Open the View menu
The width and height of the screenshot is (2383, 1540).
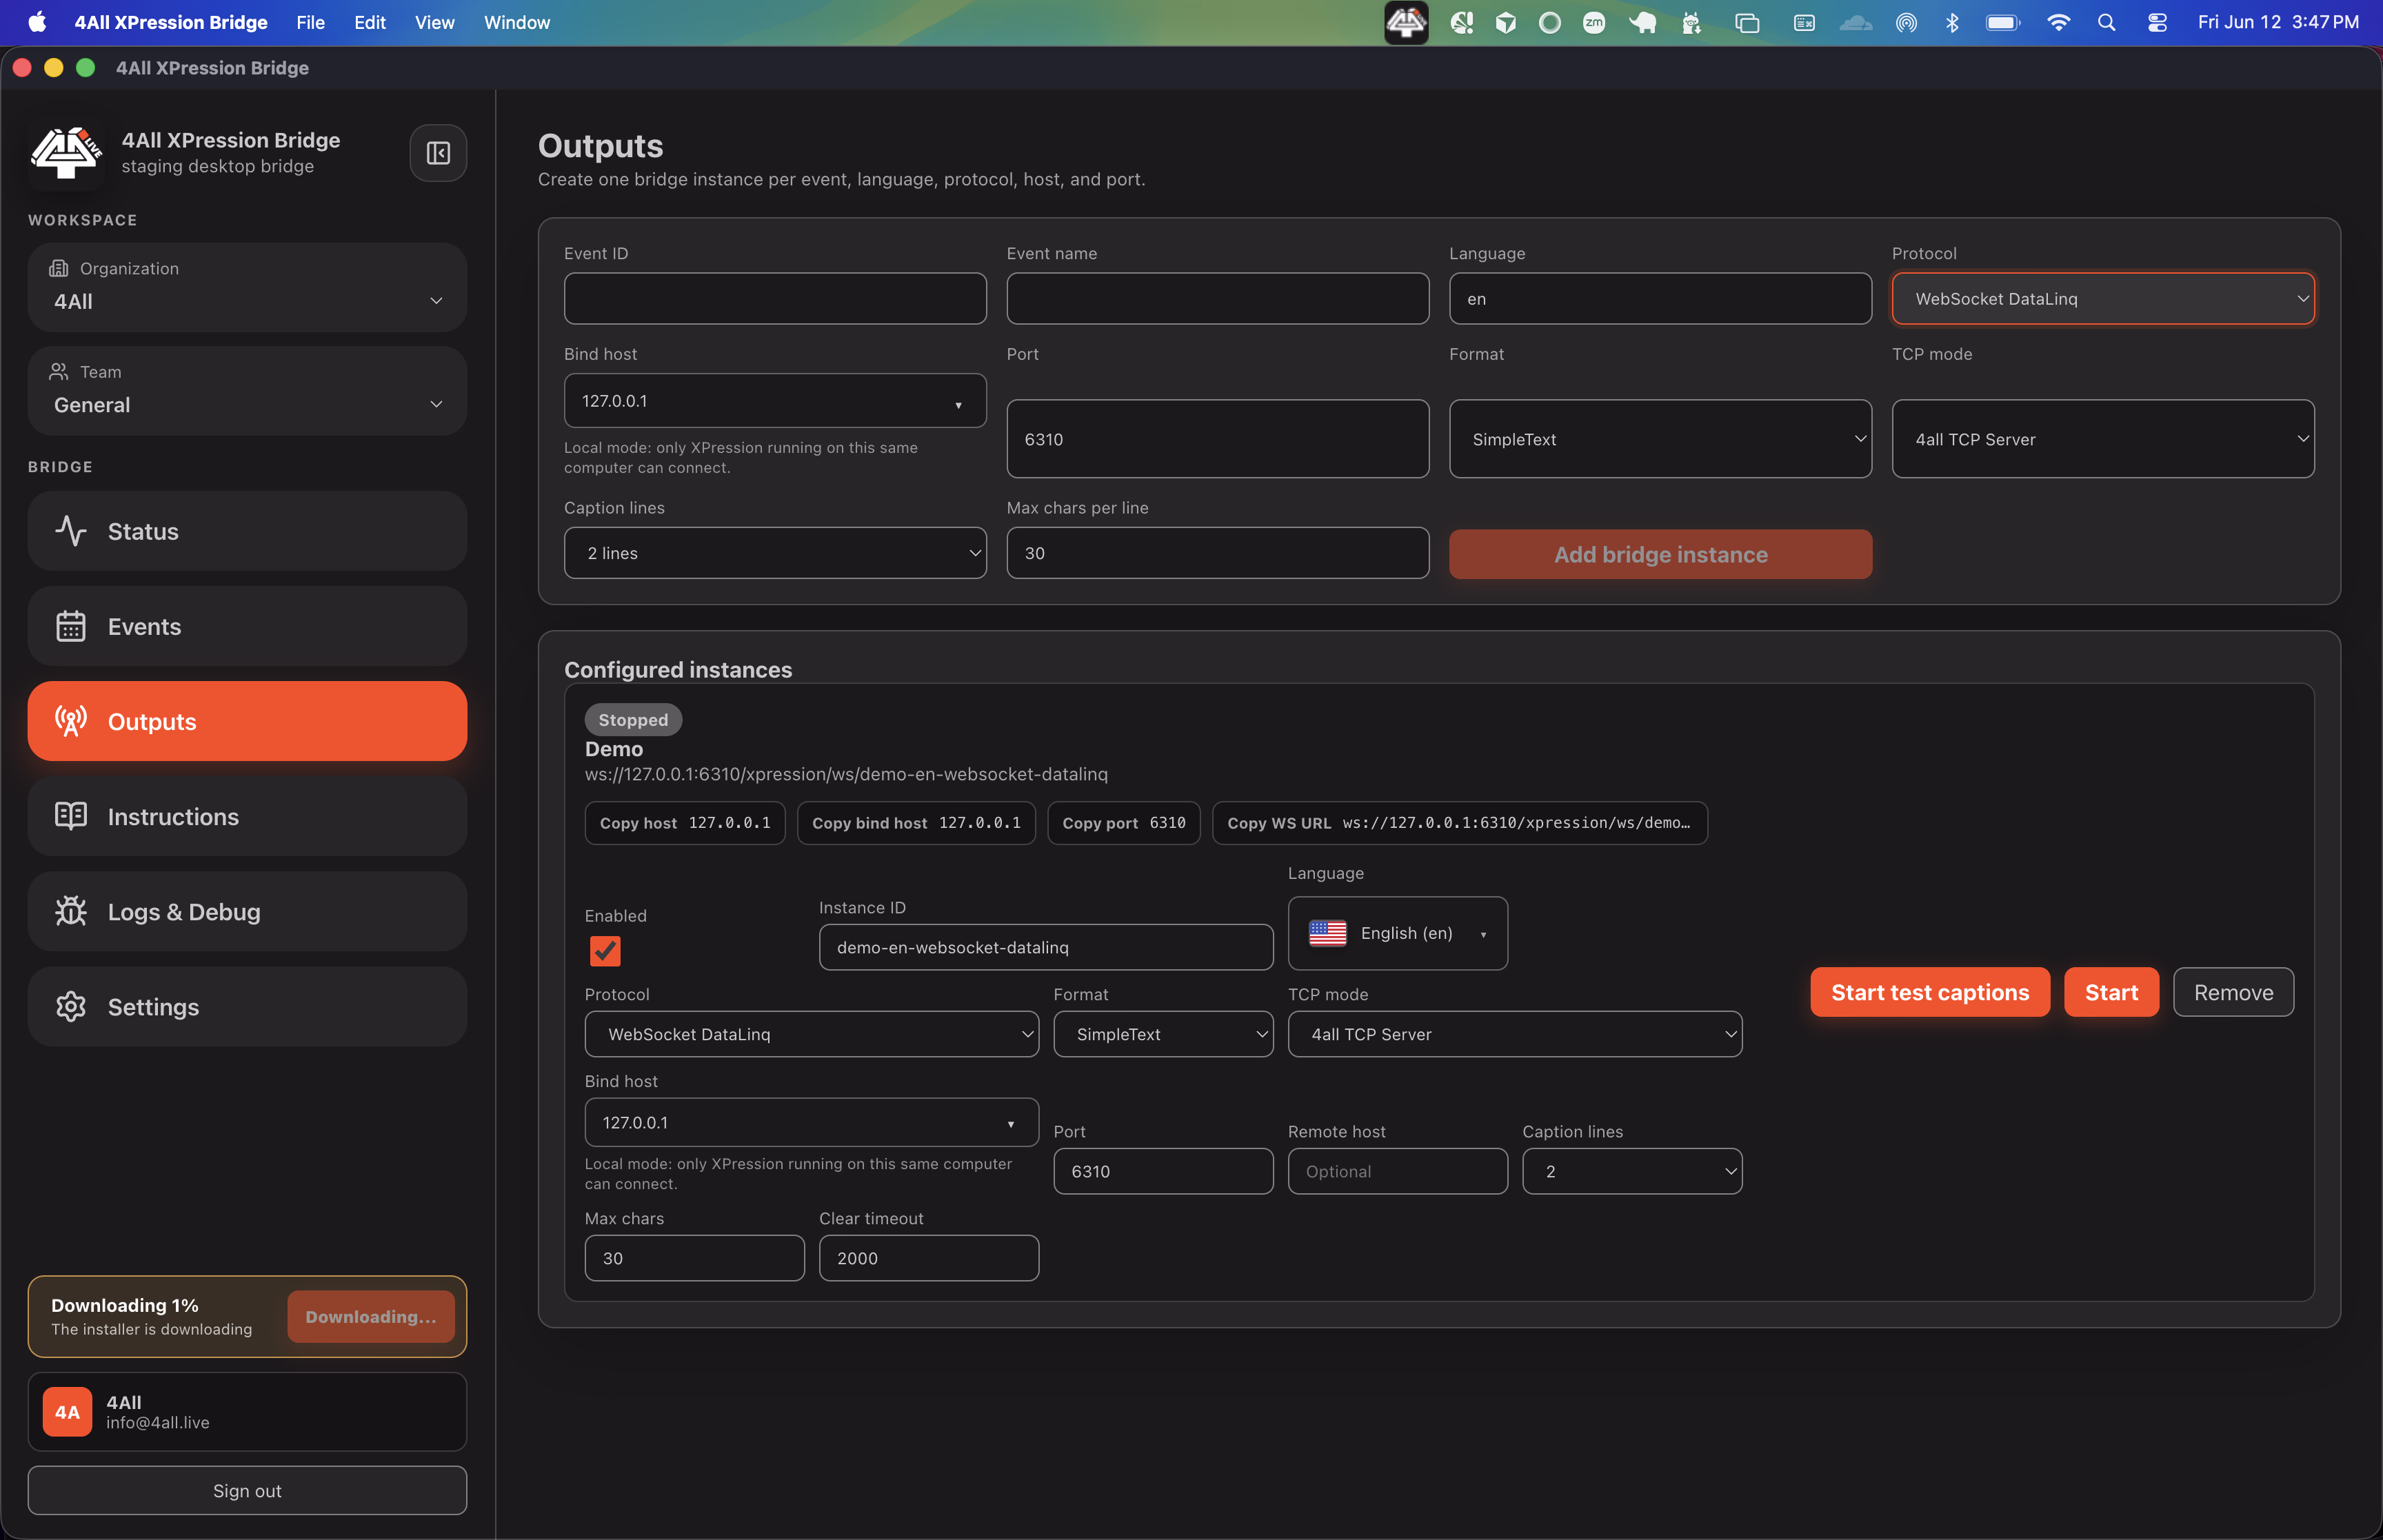435,22
